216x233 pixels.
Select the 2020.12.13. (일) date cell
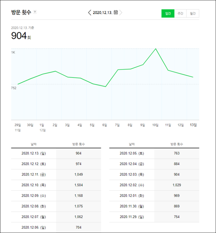pos(34,153)
